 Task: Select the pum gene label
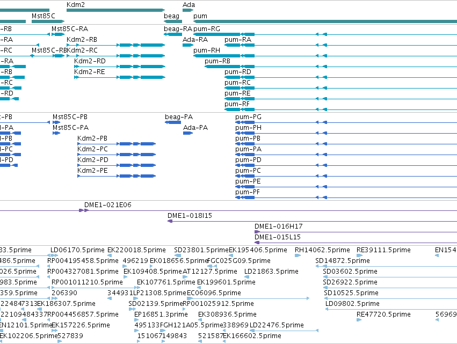[200, 16]
